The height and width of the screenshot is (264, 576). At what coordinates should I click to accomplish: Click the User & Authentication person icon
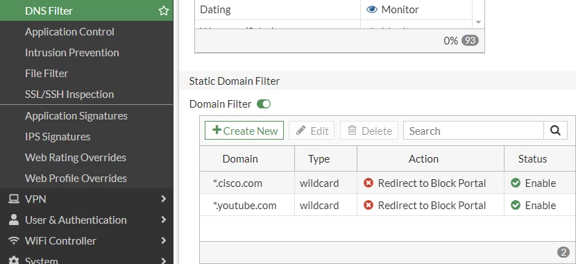tap(14, 220)
